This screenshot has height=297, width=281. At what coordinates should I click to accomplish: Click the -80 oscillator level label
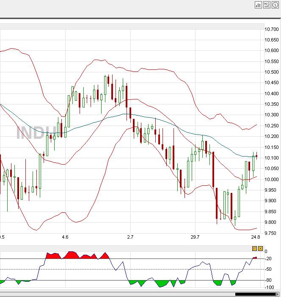point(268,280)
